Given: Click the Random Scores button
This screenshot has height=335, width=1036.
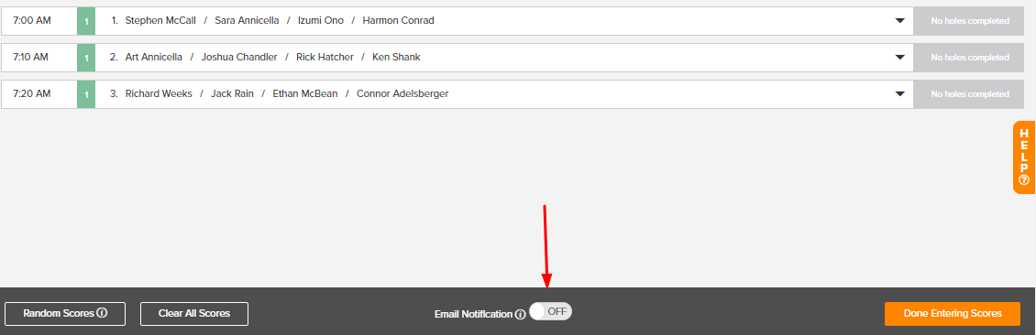Looking at the screenshot, I should (x=65, y=314).
